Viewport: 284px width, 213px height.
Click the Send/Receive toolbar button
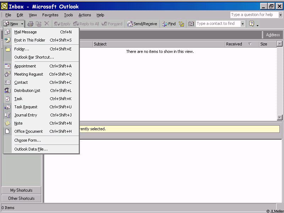coord(142,24)
